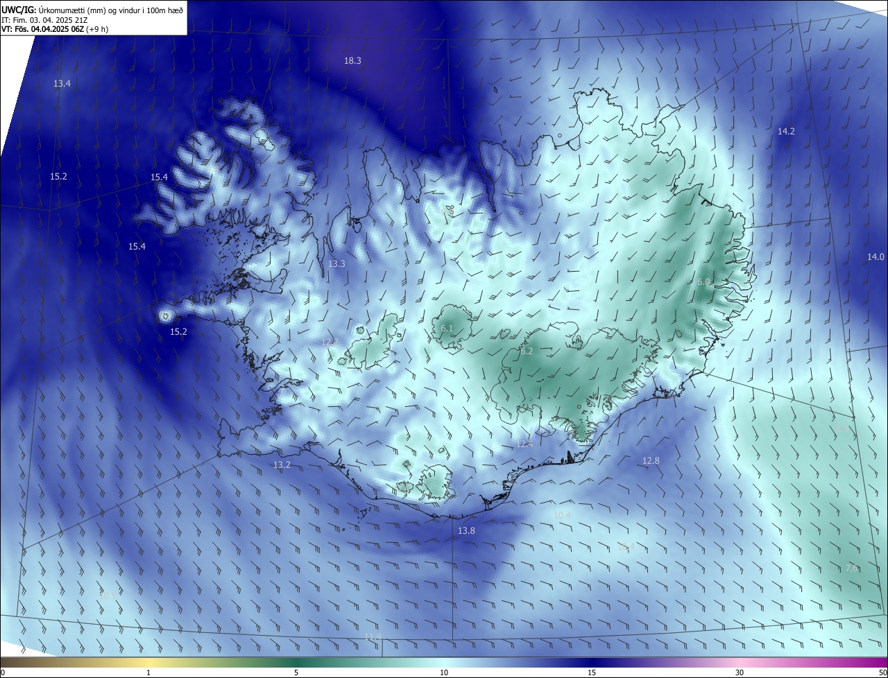
Task: Click the 18.3 value label at the top
Action: point(352,61)
